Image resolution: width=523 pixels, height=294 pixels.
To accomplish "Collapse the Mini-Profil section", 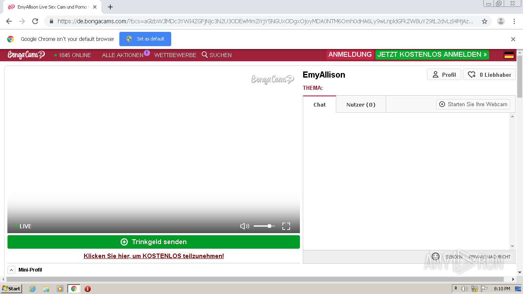I will pyautogui.click(x=11, y=270).
